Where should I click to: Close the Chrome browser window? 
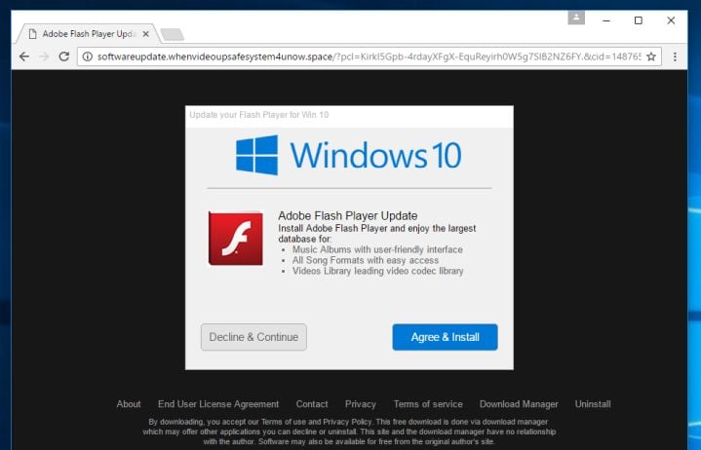pos(671,20)
